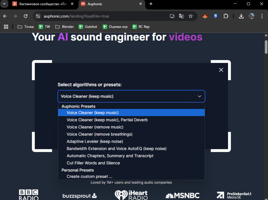This screenshot has width=268, height=200.
Task: Open the translate page icon
Action: (181, 16)
